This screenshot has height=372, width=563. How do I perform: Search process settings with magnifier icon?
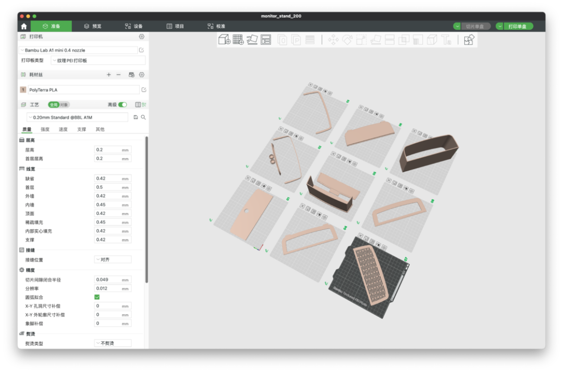point(143,117)
